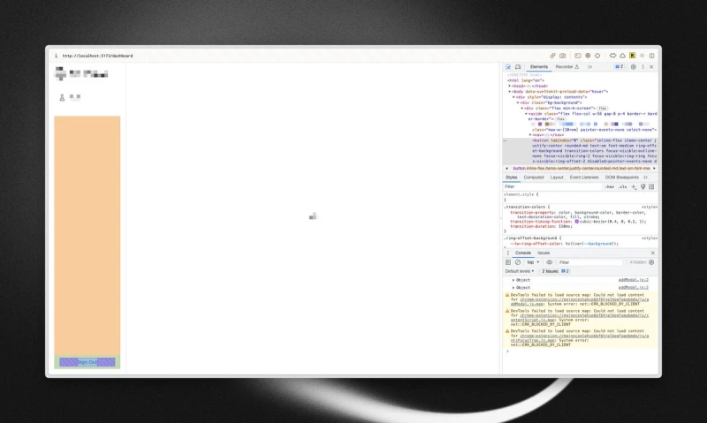707x423 pixels.
Task: Expand the head element in DOM tree
Action: click(510, 86)
